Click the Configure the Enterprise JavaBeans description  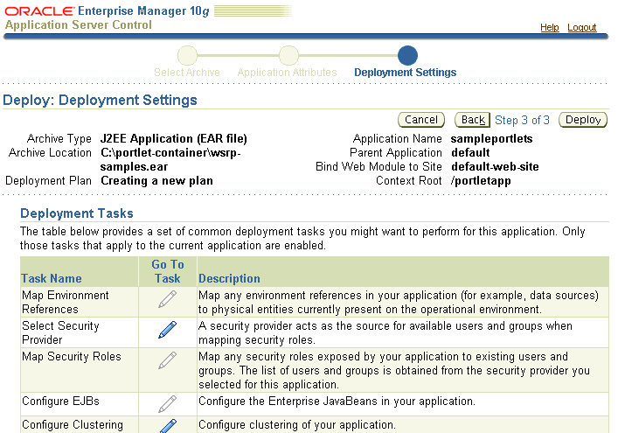click(337, 401)
